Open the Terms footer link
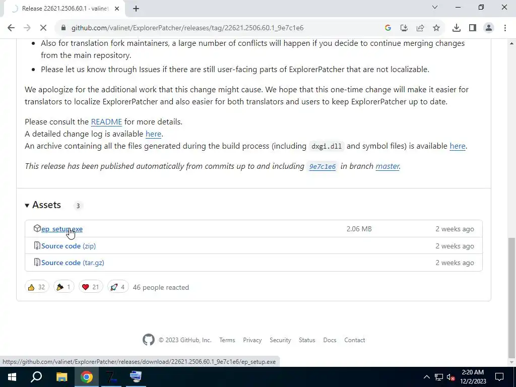Viewport: 516px width, 387px height. pyautogui.click(x=227, y=340)
